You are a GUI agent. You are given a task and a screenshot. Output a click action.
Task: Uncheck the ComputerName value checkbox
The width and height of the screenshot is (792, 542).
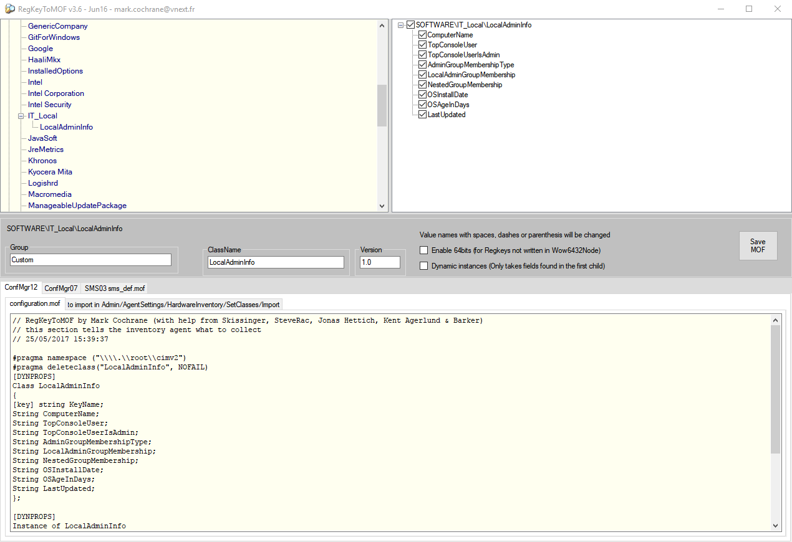(x=422, y=35)
